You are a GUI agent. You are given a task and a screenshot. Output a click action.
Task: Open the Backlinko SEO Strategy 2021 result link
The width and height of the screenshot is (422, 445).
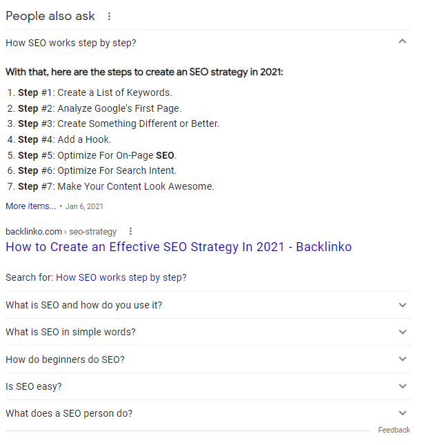pyautogui.click(x=179, y=247)
